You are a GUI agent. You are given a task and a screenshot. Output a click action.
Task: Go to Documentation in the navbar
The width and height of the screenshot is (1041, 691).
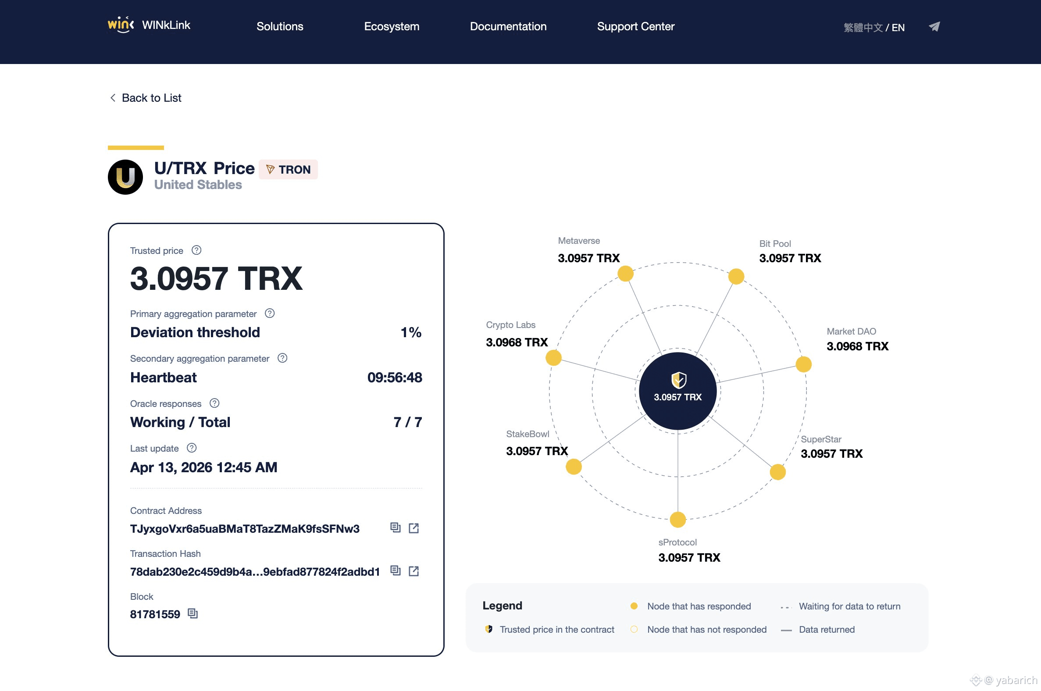[x=508, y=26]
